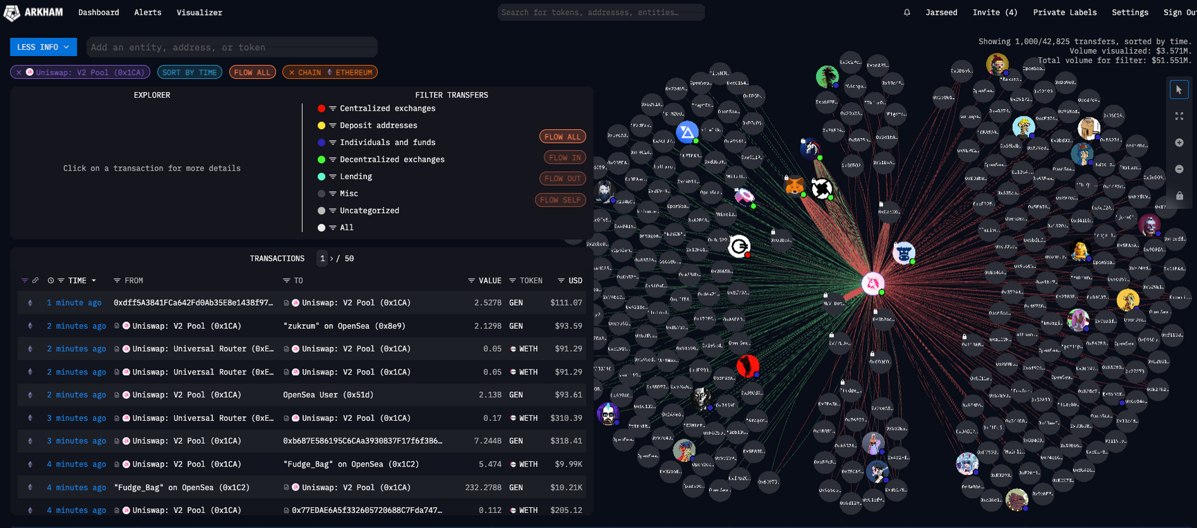Click the fit-to-screen expand icon
This screenshot has height=528, width=1197.
1179,116
